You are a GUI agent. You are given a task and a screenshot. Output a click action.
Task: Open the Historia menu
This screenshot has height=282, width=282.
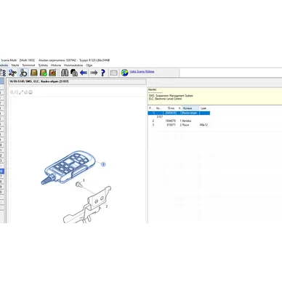[56, 65]
